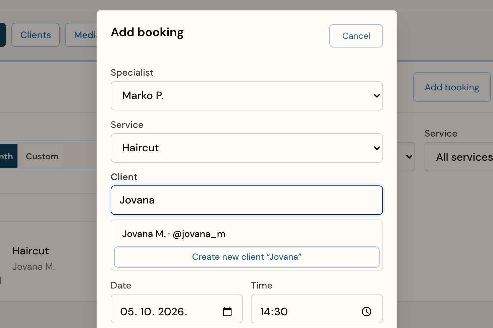Switch to the Clients tab

coord(36,35)
